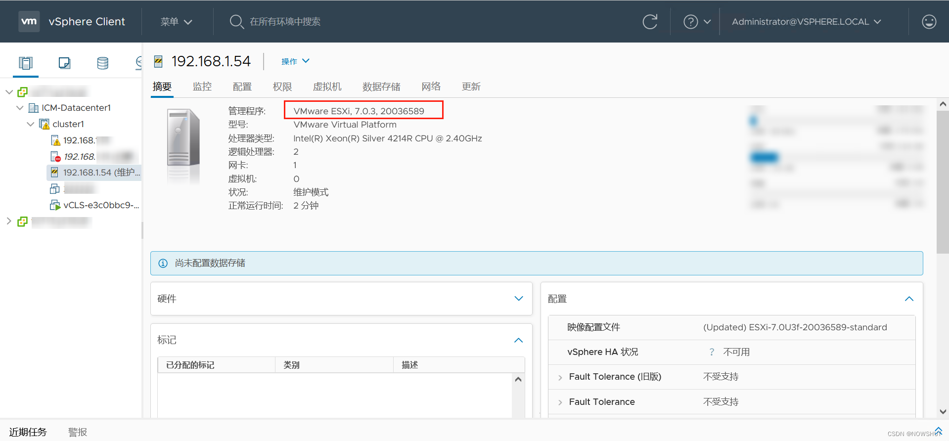Switch to VMs and Templates view icon

(x=64, y=63)
